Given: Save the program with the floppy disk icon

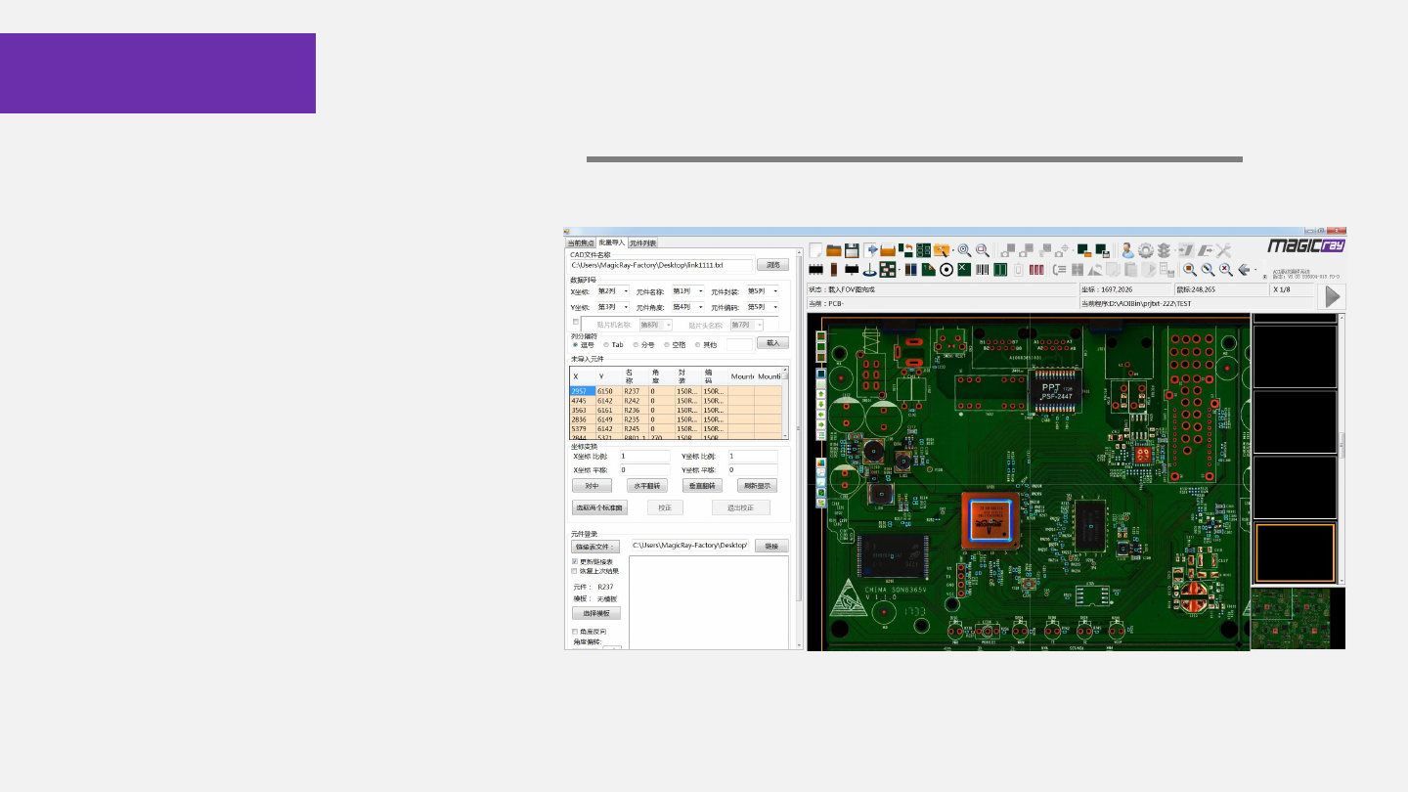Looking at the screenshot, I should click(852, 250).
